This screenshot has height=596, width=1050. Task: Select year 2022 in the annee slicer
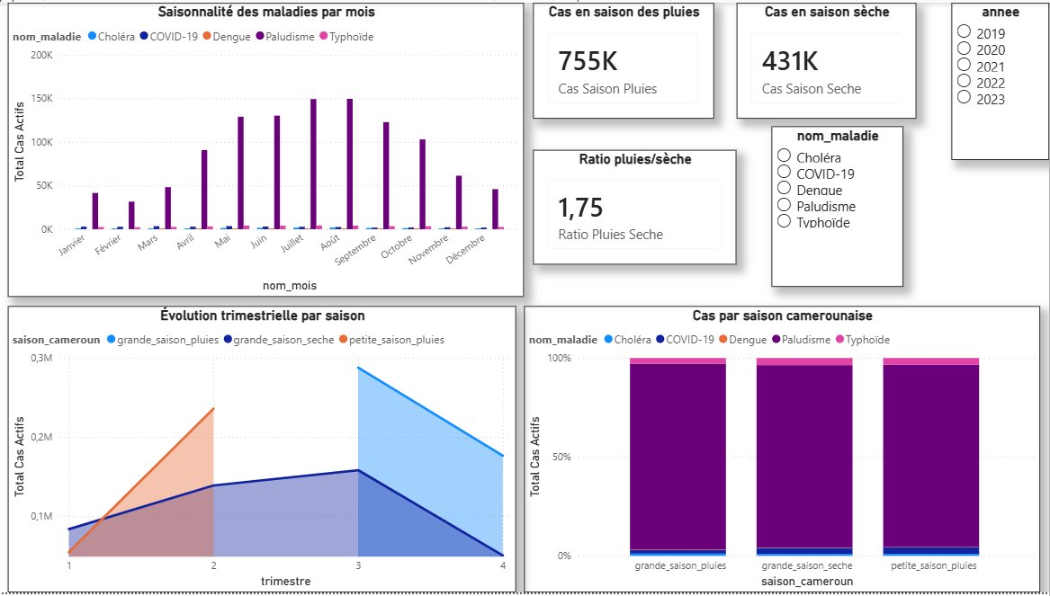click(x=965, y=81)
